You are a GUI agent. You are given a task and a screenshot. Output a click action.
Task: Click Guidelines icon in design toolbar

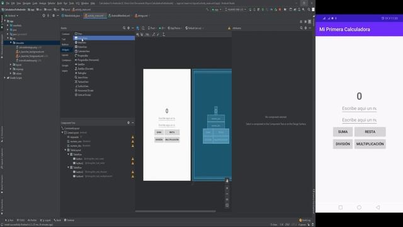tap(164, 34)
